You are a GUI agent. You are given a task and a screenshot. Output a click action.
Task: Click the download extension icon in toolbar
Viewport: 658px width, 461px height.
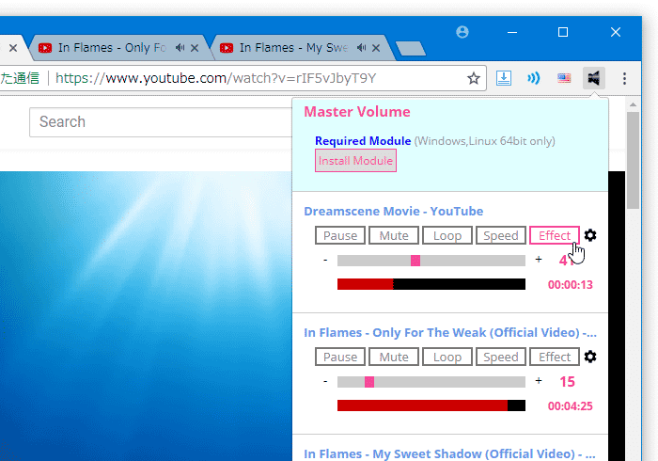tap(504, 78)
